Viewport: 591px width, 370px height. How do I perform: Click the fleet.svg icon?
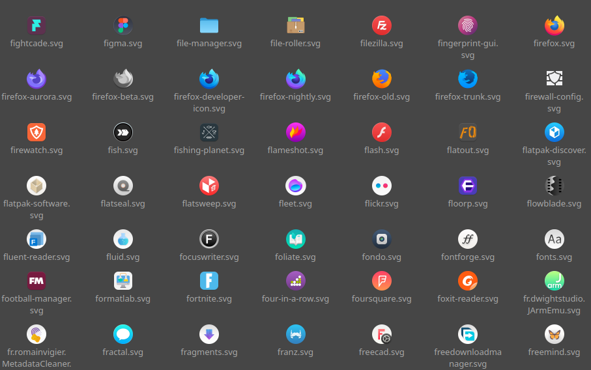tap(296, 186)
